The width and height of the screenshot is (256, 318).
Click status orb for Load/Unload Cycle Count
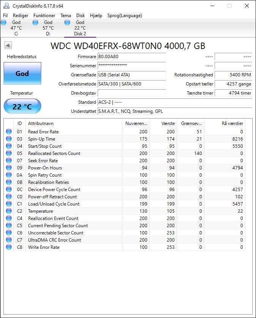(x=9, y=204)
